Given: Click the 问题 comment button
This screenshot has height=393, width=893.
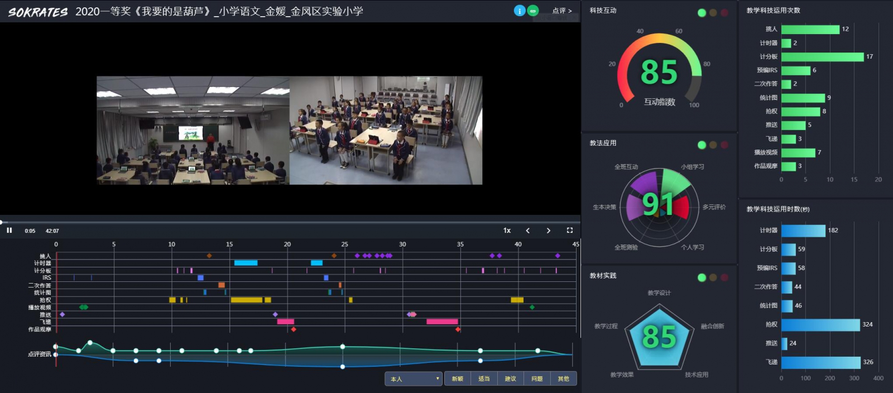Looking at the screenshot, I should tap(537, 379).
